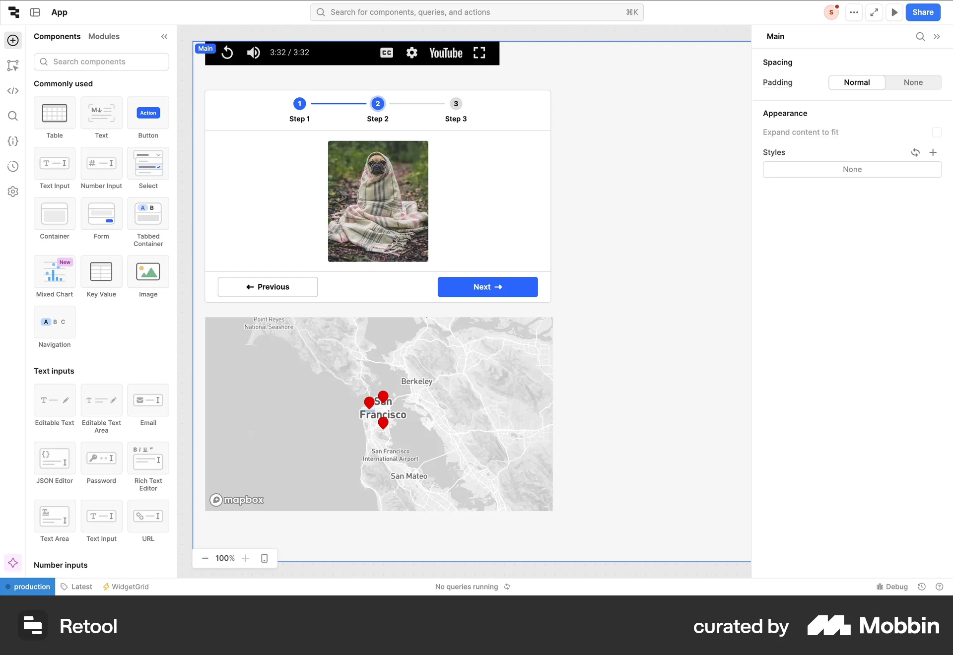Click the Search components input field

coord(102,62)
